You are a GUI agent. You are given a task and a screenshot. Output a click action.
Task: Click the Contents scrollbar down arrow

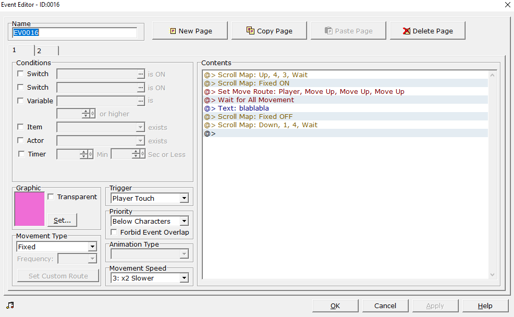[x=492, y=275]
